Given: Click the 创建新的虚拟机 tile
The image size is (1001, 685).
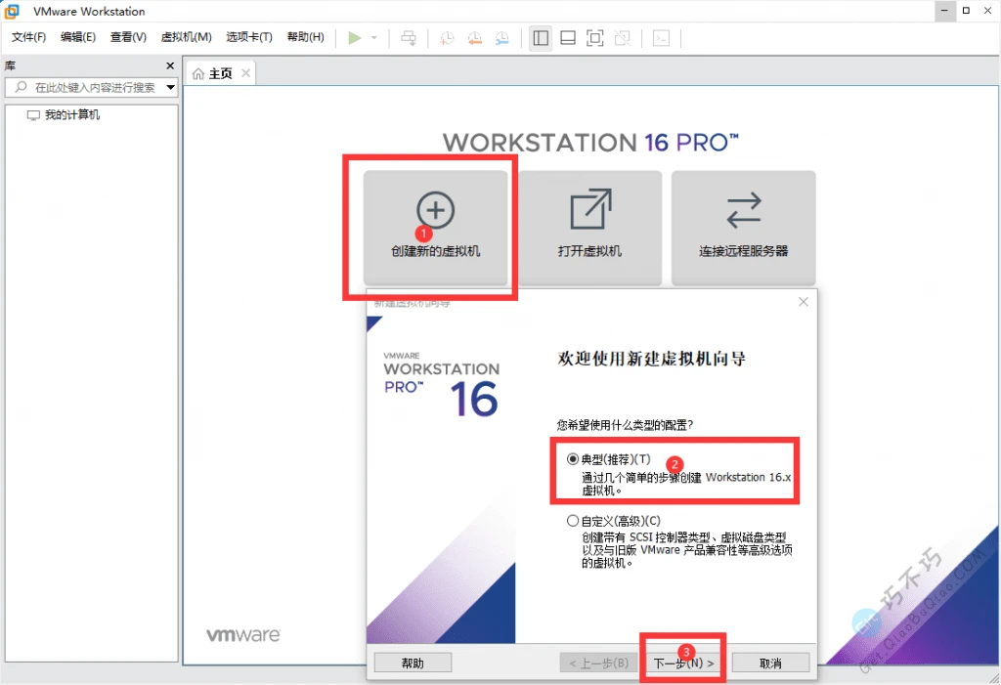Looking at the screenshot, I should 435,228.
